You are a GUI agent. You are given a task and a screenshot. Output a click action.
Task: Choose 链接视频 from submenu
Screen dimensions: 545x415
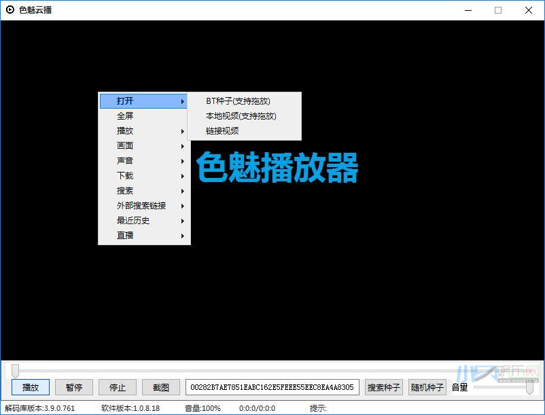pyautogui.click(x=245, y=131)
